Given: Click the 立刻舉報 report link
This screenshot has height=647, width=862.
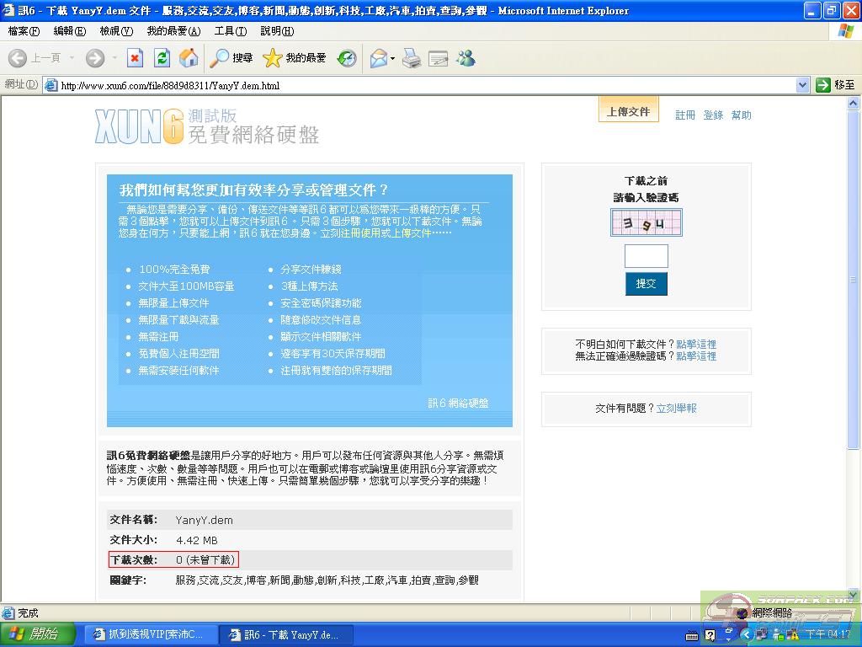Looking at the screenshot, I should click(x=676, y=409).
